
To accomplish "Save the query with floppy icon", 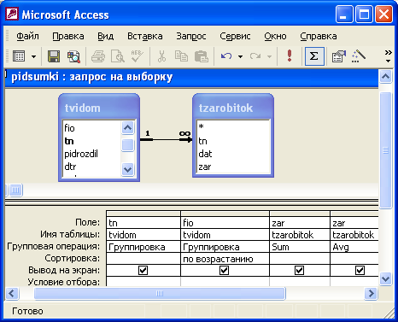I will (x=54, y=56).
